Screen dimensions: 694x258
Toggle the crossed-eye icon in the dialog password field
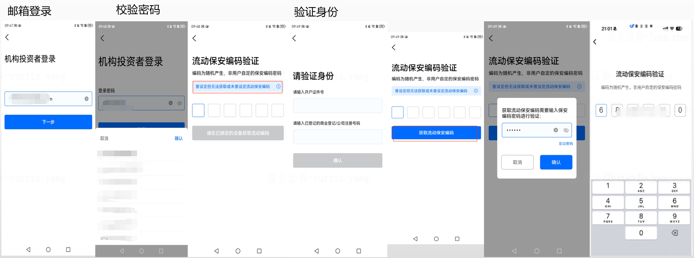[566, 130]
